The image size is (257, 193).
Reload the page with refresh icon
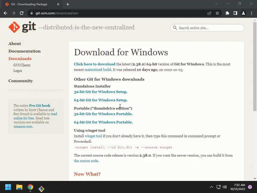pos(22,13)
